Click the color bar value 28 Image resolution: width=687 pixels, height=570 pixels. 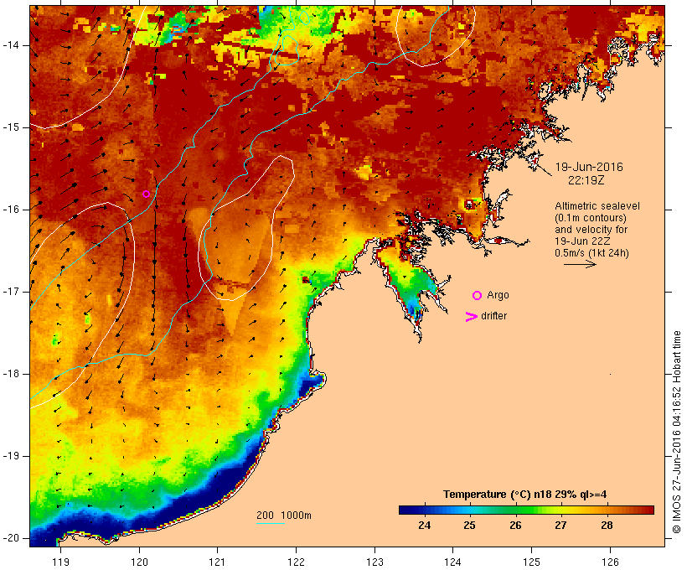point(607,525)
